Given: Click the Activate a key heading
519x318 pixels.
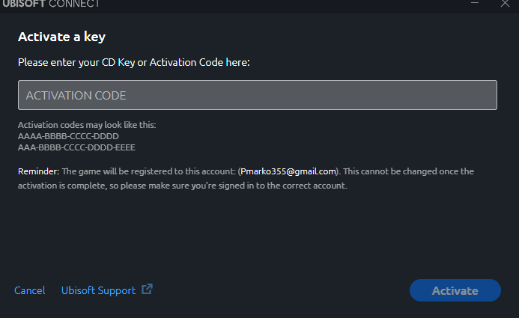Looking at the screenshot, I should click(x=62, y=37).
